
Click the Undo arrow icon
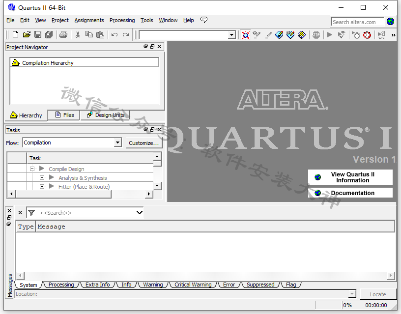115,34
